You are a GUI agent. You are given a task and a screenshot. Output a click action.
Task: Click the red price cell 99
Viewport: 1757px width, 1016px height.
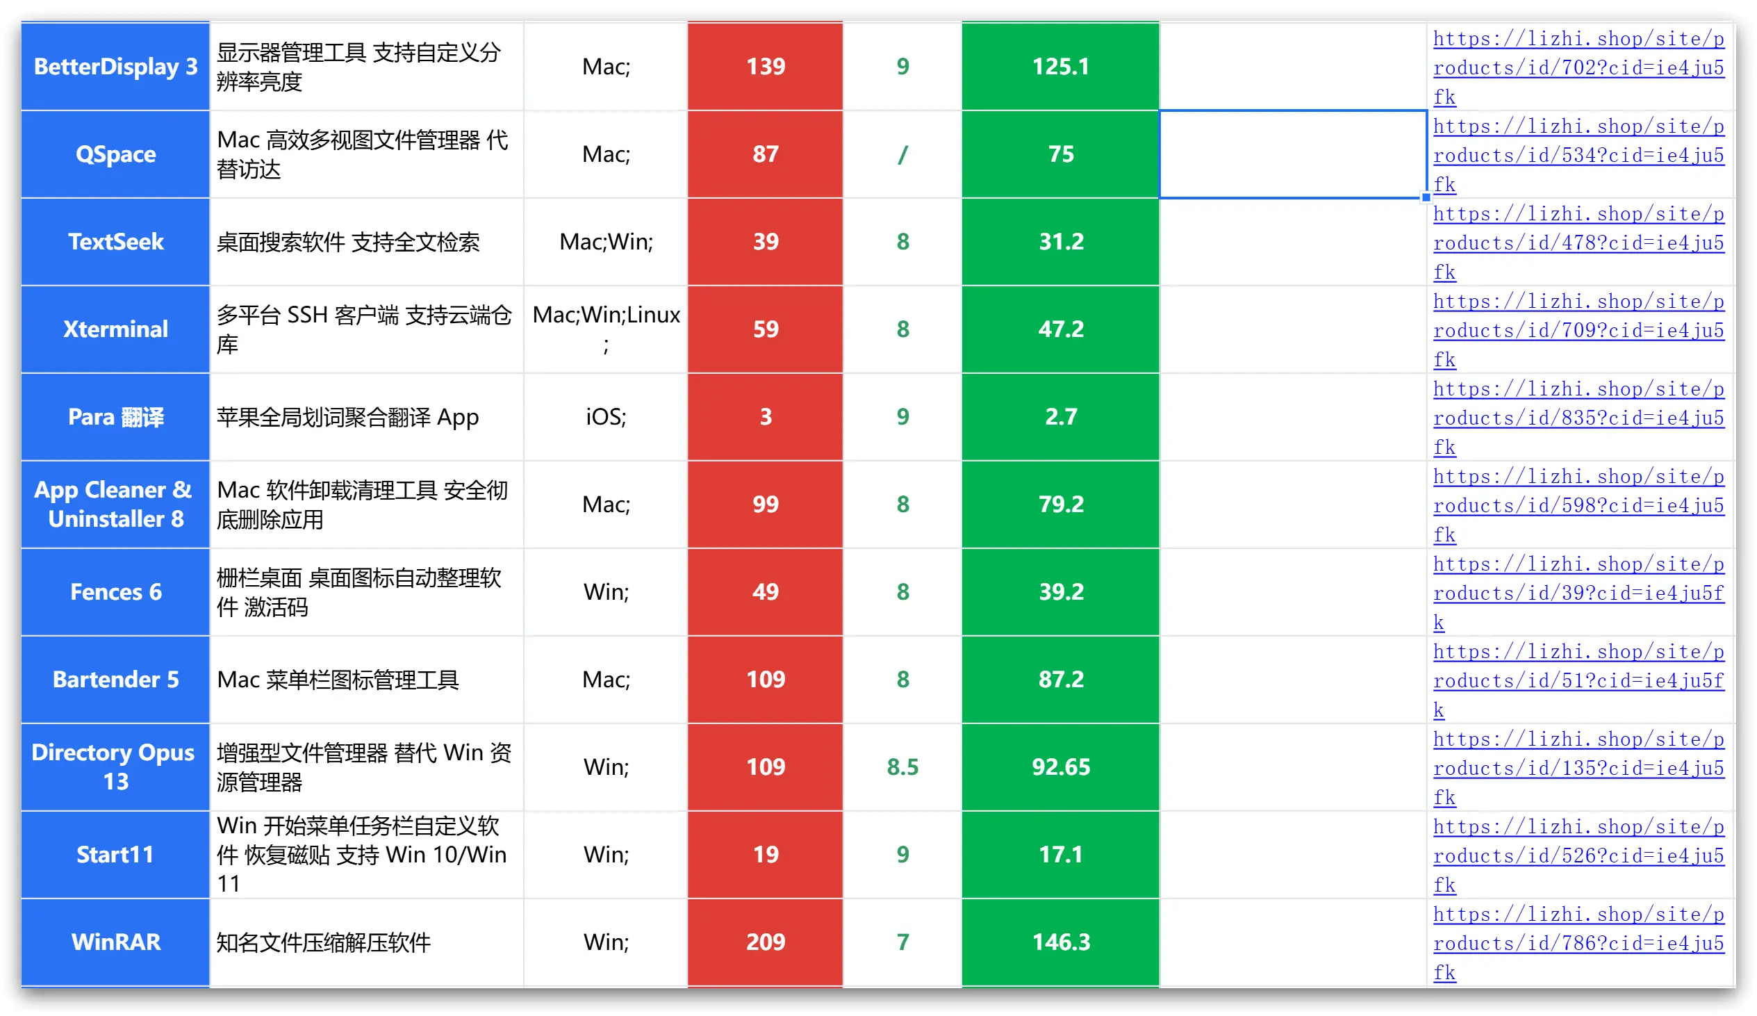[766, 504]
